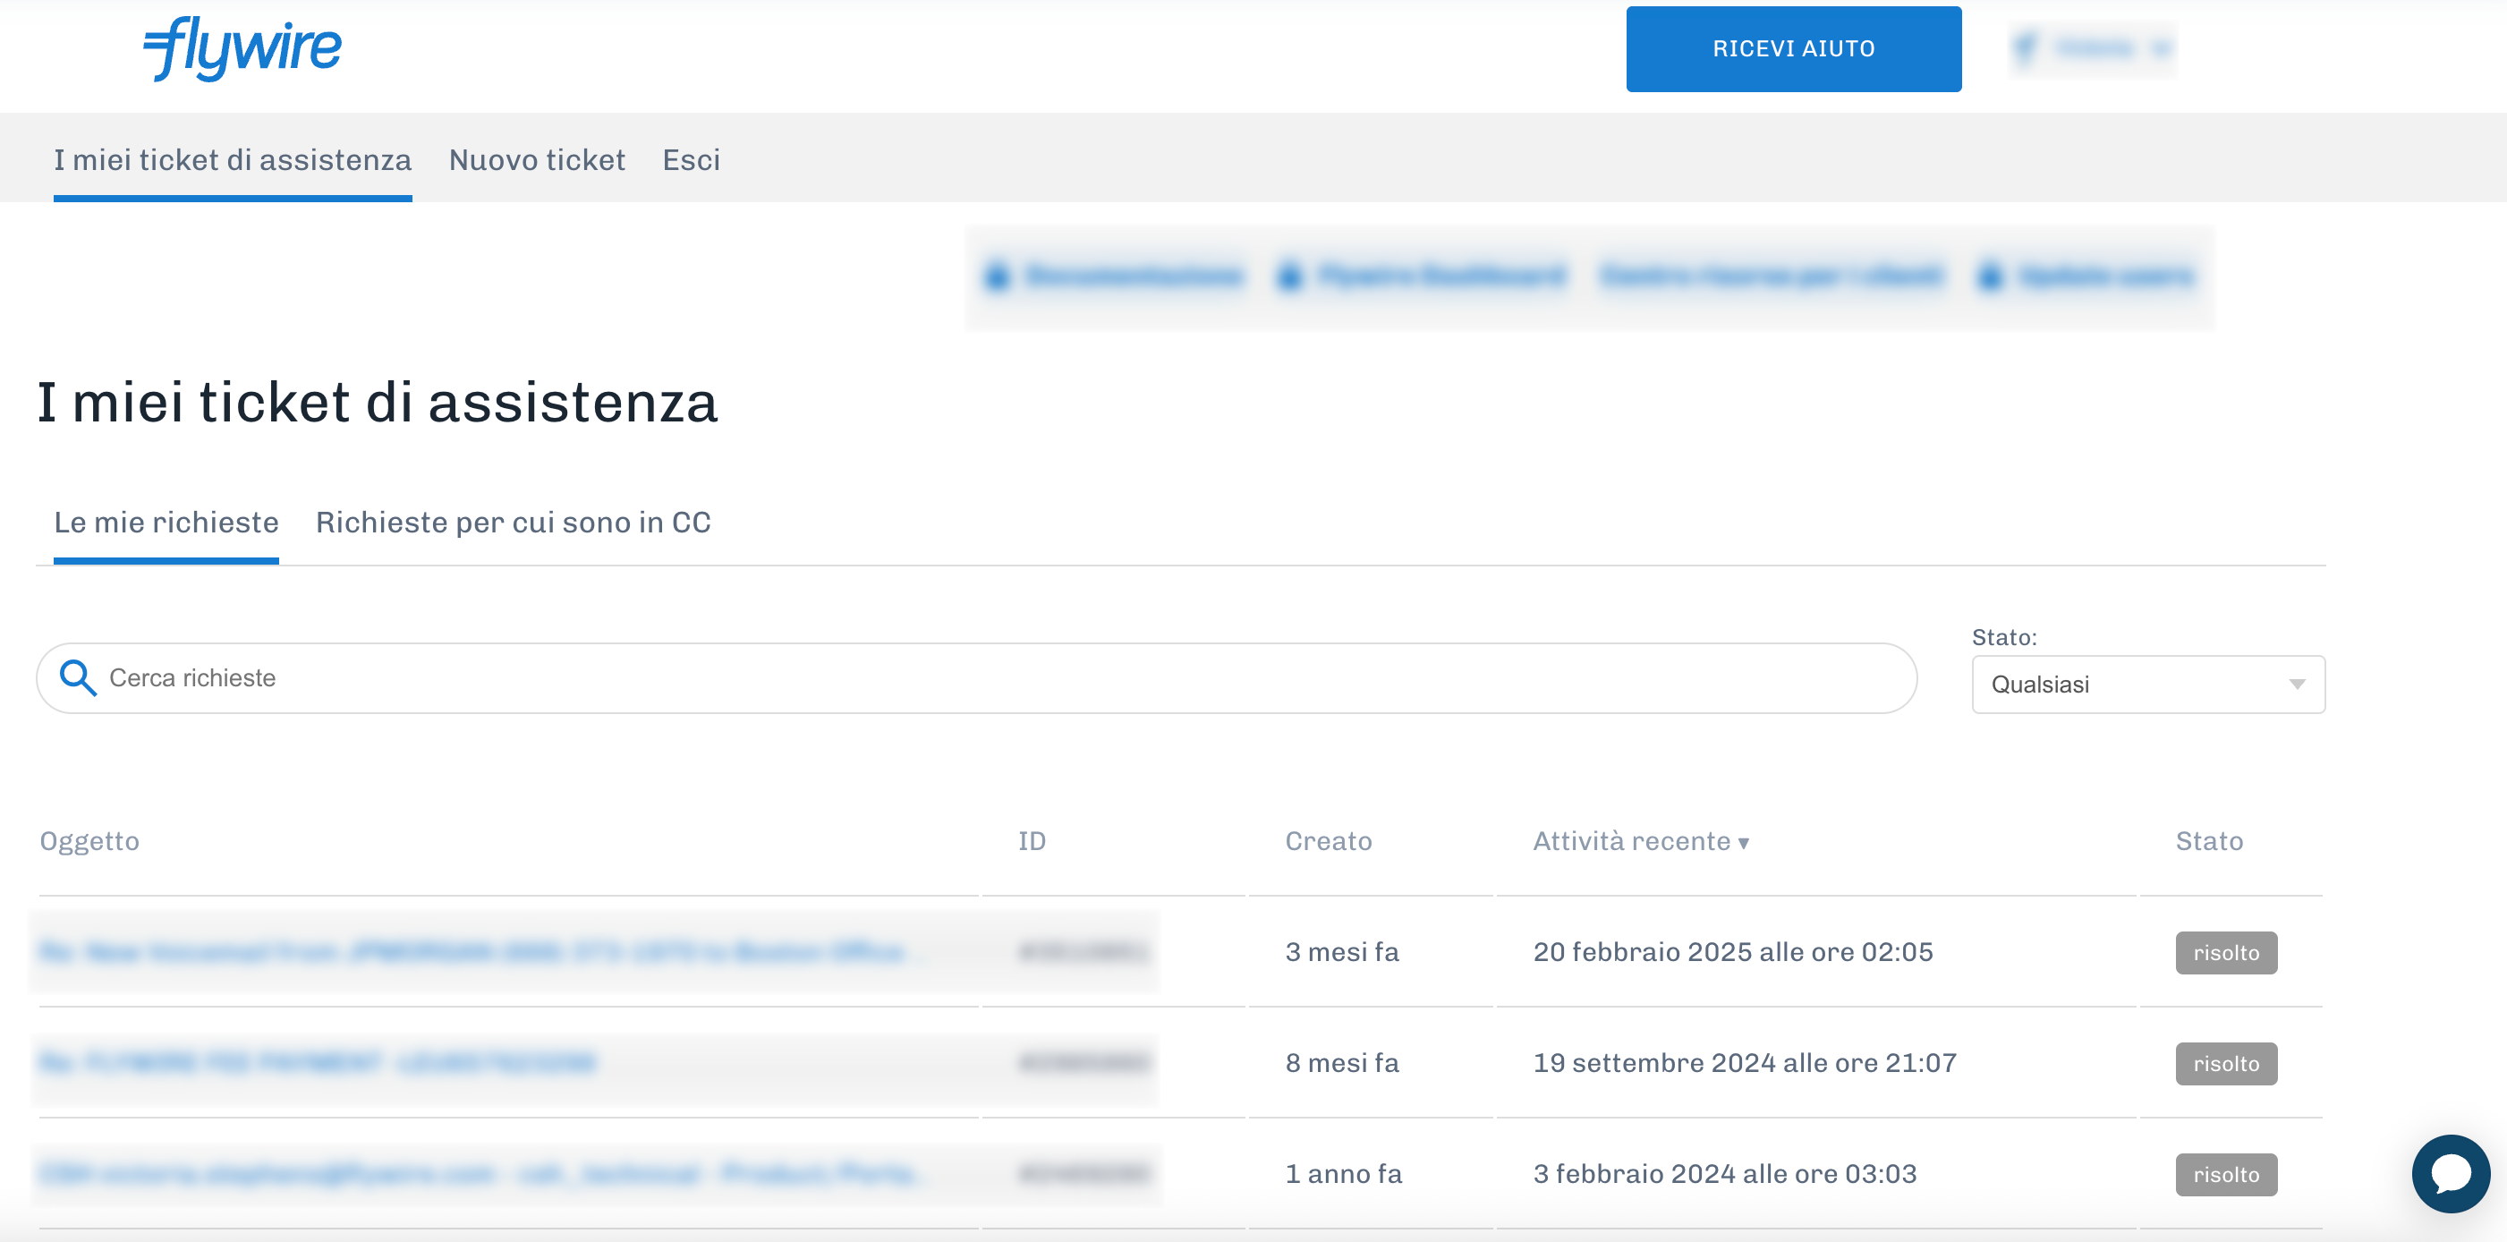Open the Stato Qualsiasi dropdown
The width and height of the screenshot is (2507, 1242).
pos(2147,685)
